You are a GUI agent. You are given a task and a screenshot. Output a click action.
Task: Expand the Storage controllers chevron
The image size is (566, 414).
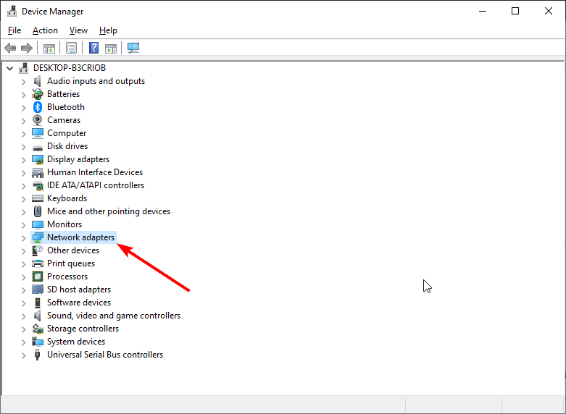pyautogui.click(x=23, y=329)
